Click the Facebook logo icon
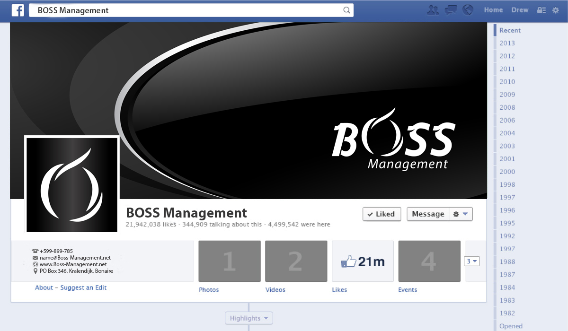The height and width of the screenshot is (331, 568). tap(18, 10)
